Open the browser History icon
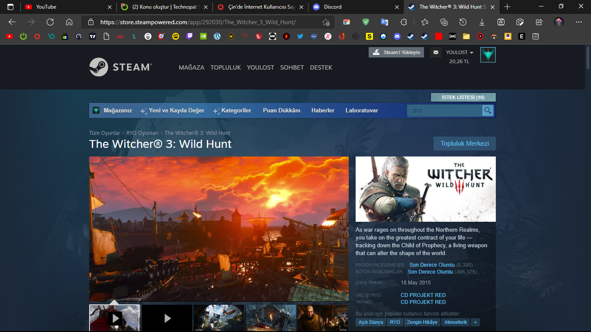The width and height of the screenshot is (591, 332). (463, 22)
